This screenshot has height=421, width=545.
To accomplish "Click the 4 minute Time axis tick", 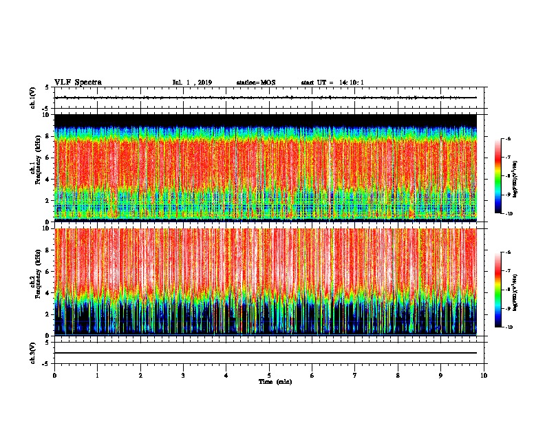I will pyautogui.click(x=226, y=376).
